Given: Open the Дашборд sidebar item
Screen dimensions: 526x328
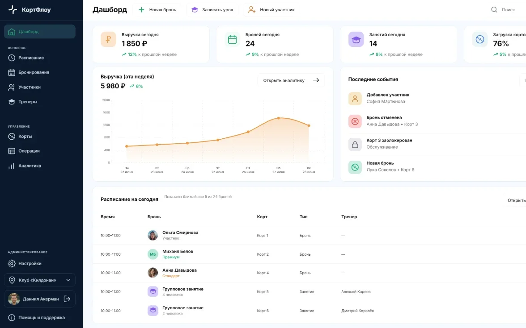Looking at the screenshot, I should point(39,31).
